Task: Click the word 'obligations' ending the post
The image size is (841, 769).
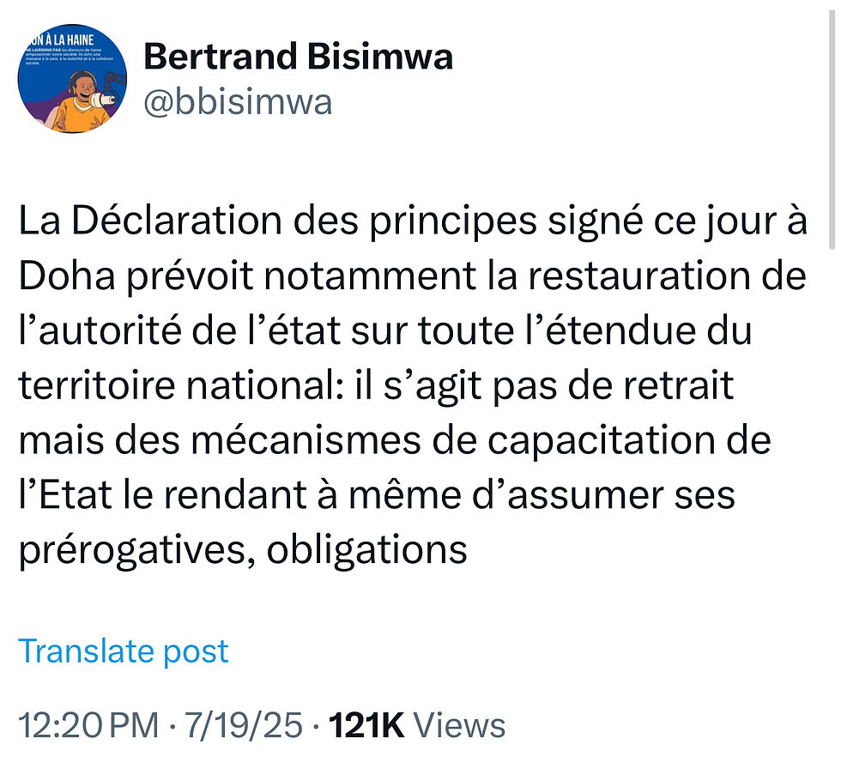Action: pos(367,549)
